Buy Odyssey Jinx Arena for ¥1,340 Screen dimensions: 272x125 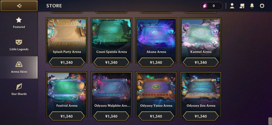point(201,116)
